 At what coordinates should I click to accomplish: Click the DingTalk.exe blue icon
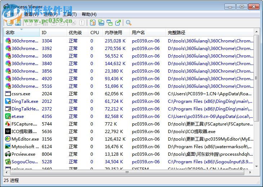[8, 101]
